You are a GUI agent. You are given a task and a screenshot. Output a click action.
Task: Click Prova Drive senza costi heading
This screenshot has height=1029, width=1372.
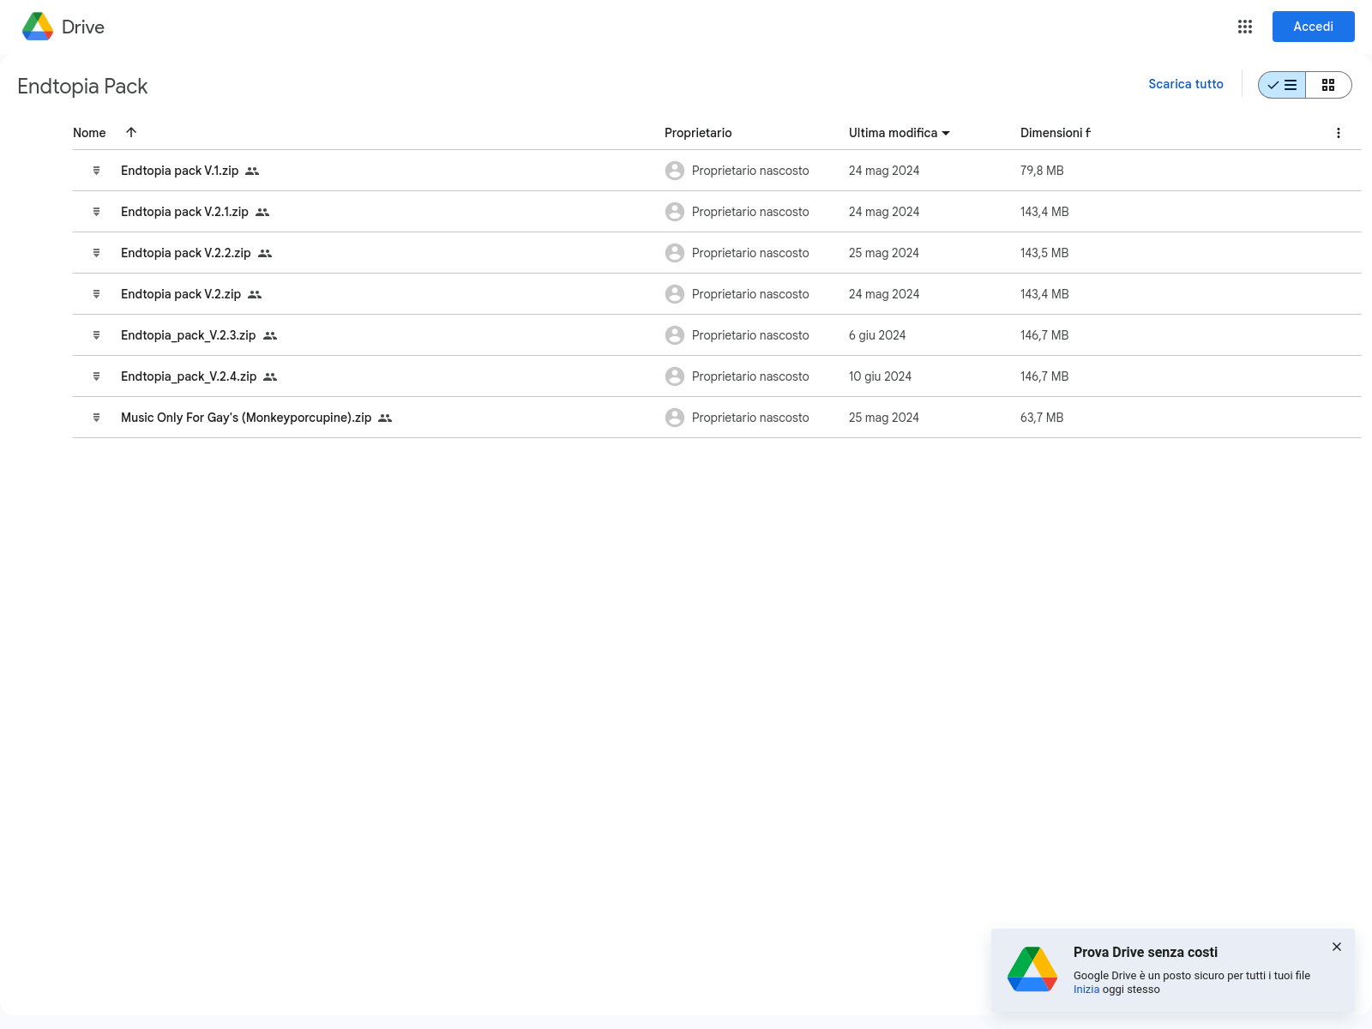click(x=1146, y=952)
